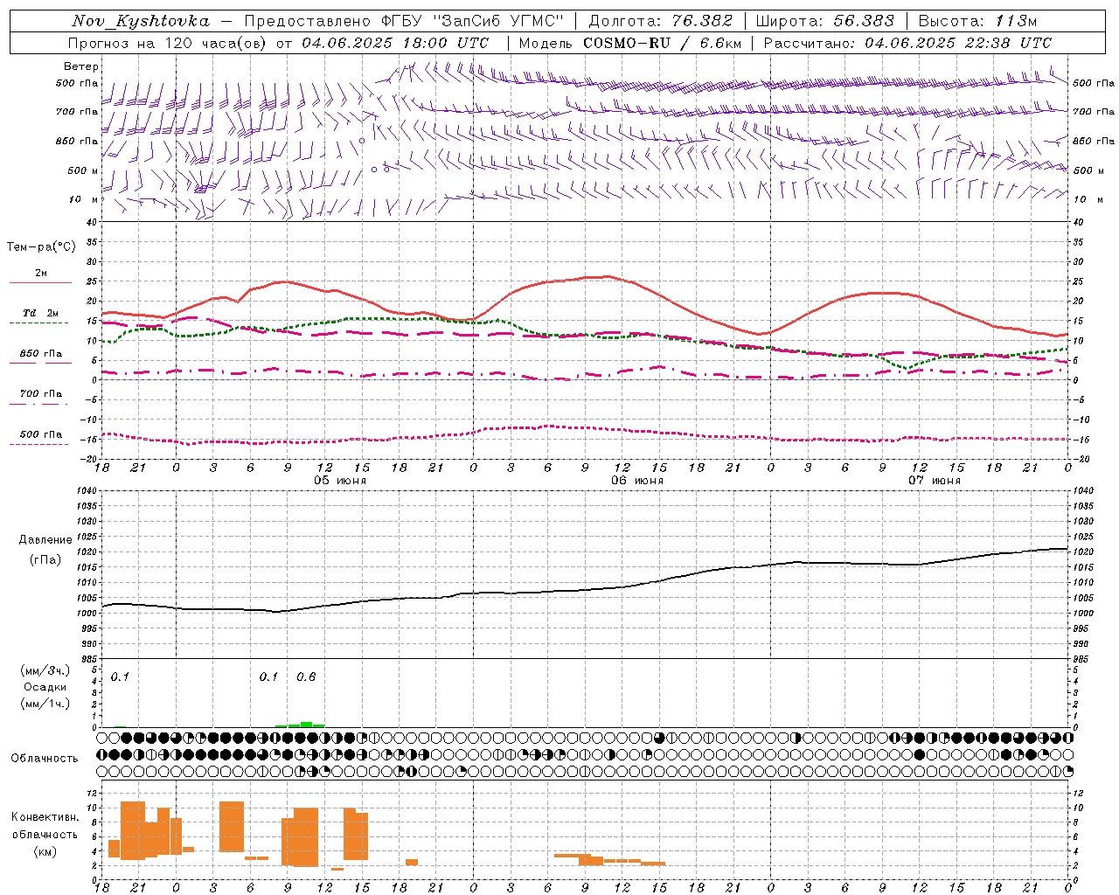Click the 'Предоставлено ФГБУ "ЗапСиб УГМС"' text
This screenshot has width=1119, height=895.
pyautogui.click(x=405, y=21)
